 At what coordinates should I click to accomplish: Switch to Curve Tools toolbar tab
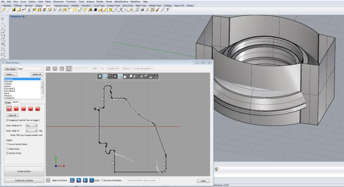coord(99,5)
